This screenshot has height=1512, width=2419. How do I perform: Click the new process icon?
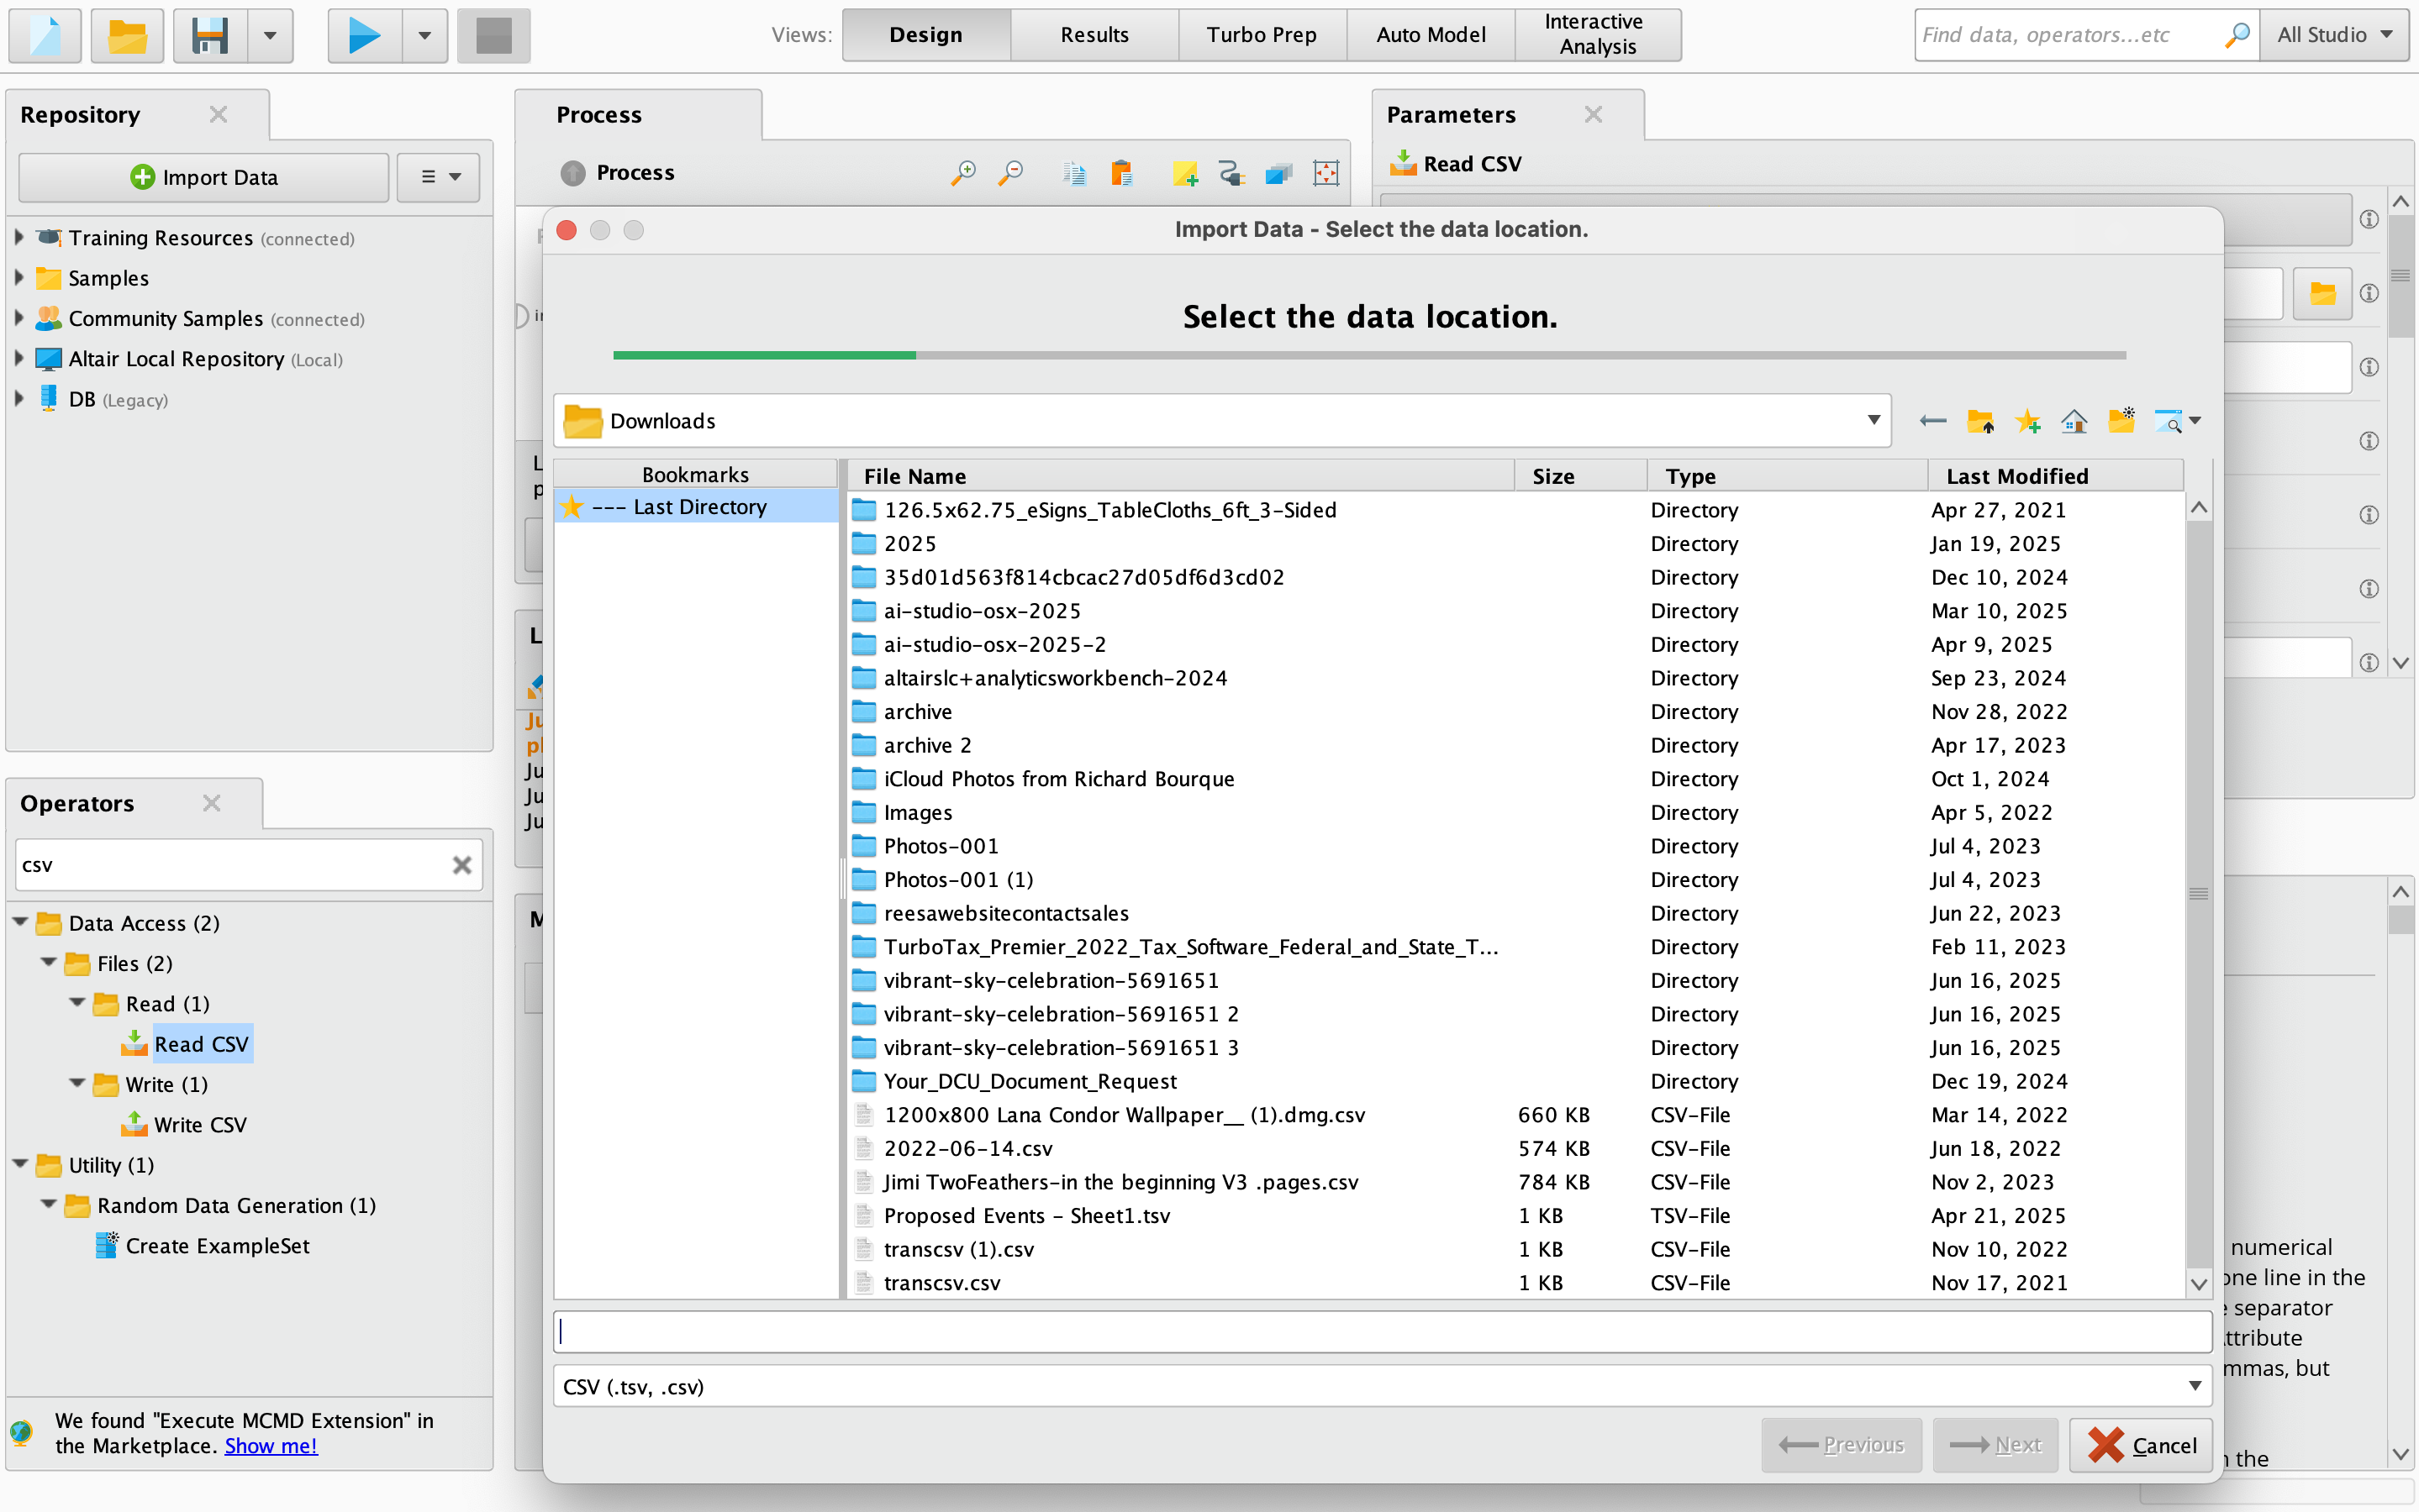[45, 36]
